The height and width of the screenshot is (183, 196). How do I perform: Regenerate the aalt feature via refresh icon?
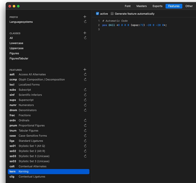[x=85, y=75]
